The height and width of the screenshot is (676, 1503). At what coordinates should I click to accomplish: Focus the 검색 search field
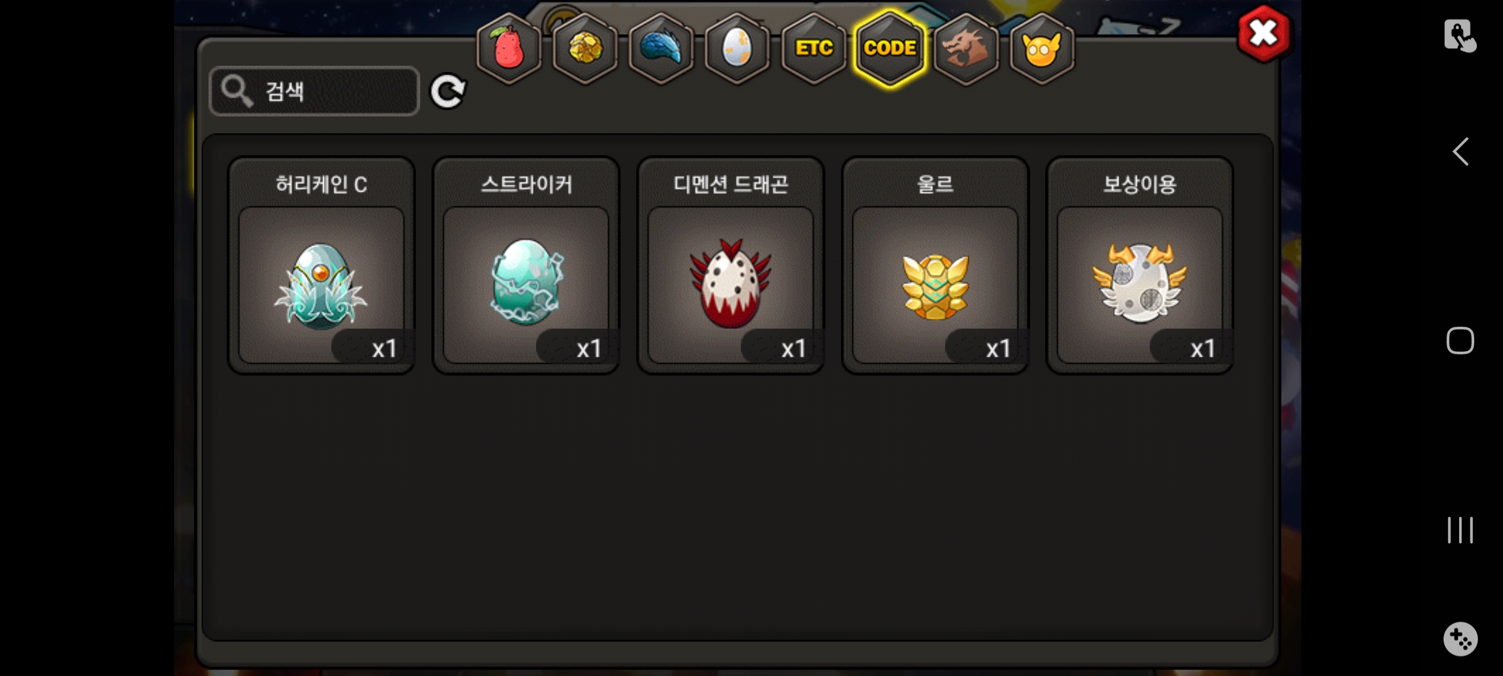314,91
